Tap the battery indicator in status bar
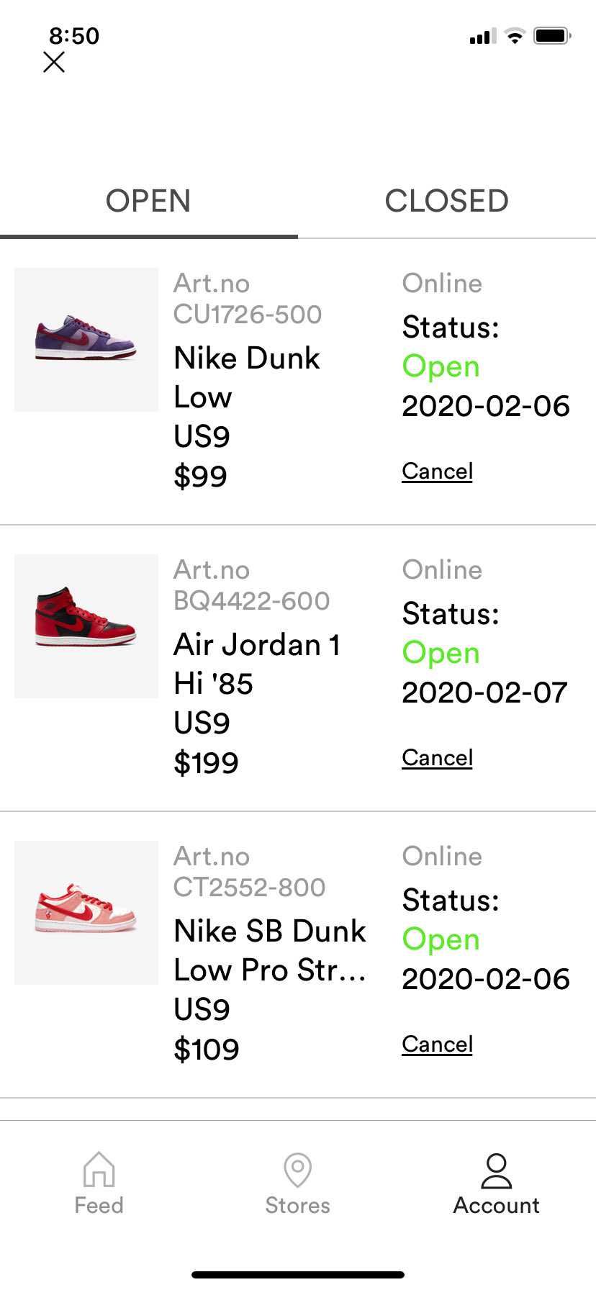 [x=552, y=35]
